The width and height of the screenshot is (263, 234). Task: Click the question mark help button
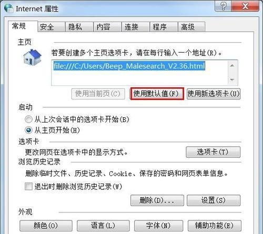point(223,6)
